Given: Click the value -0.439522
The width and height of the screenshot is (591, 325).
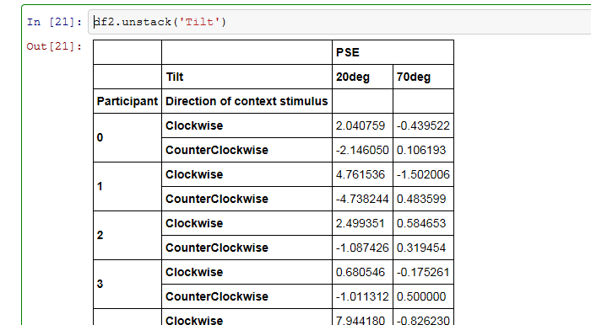Looking at the screenshot, I should point(423,125).
